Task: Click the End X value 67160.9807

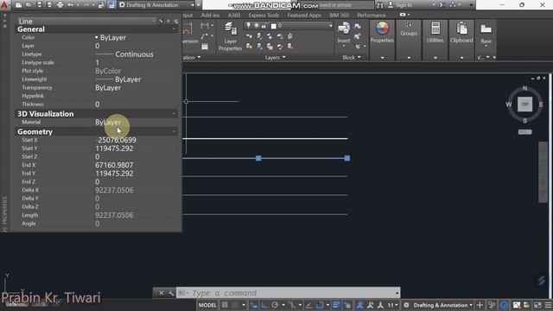Action: coord(114,165)
